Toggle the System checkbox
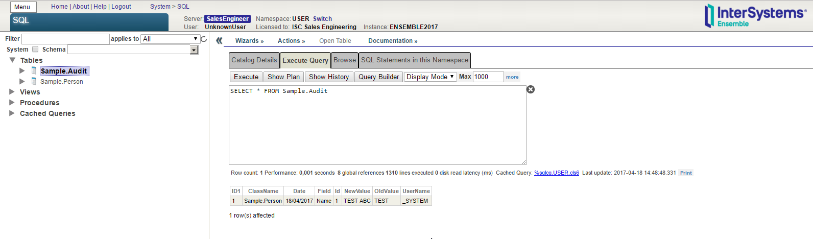The image size is (813, 239). click(x=35, y=50)
